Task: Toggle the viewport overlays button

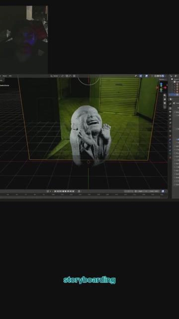Action: (x=147, y=76)
